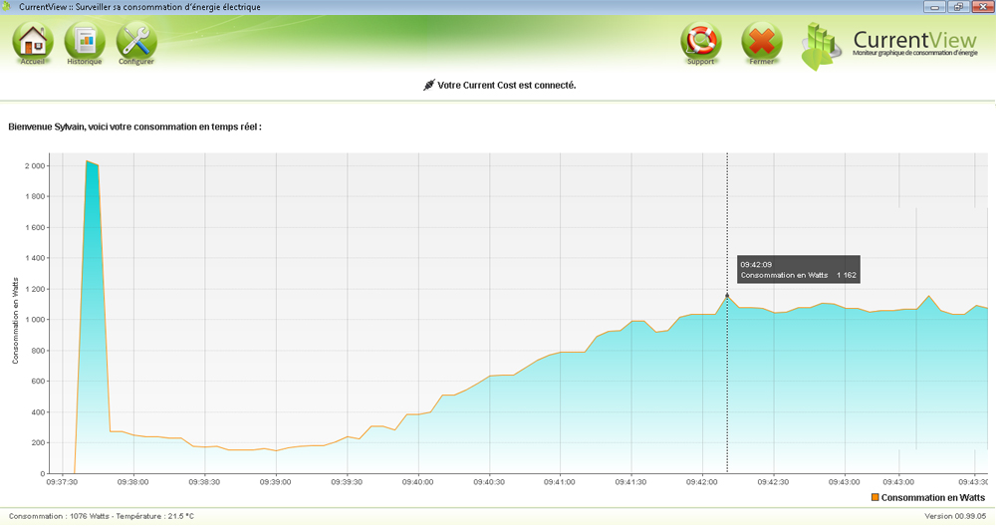The width and height of the screenshot is (996, 528).
Task: Open the Historique history view
Action: coord(85,42)
